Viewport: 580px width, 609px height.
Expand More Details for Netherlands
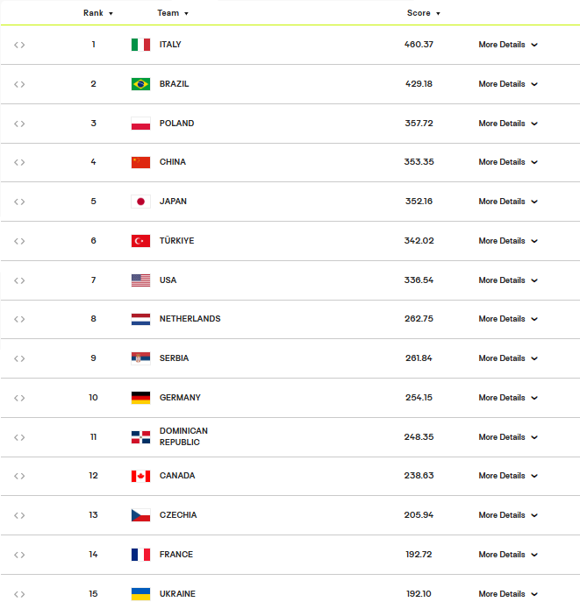(508, 319)
